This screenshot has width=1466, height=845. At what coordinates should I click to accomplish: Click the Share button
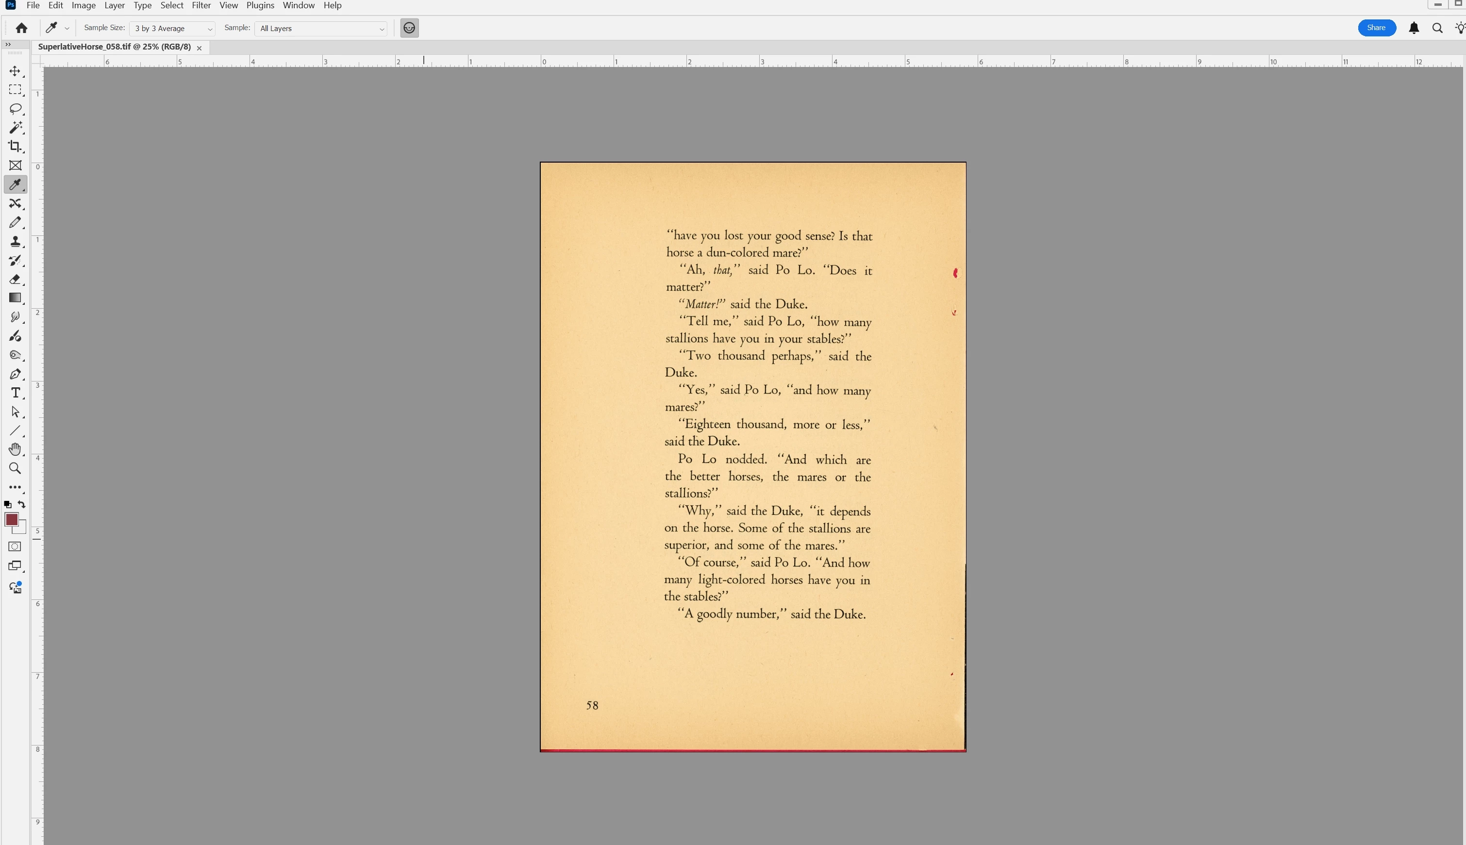[x=1376, y=28]
